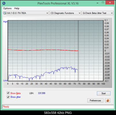
Task: Click the 75 label on the horizontal axis
Action: point(79,84)
